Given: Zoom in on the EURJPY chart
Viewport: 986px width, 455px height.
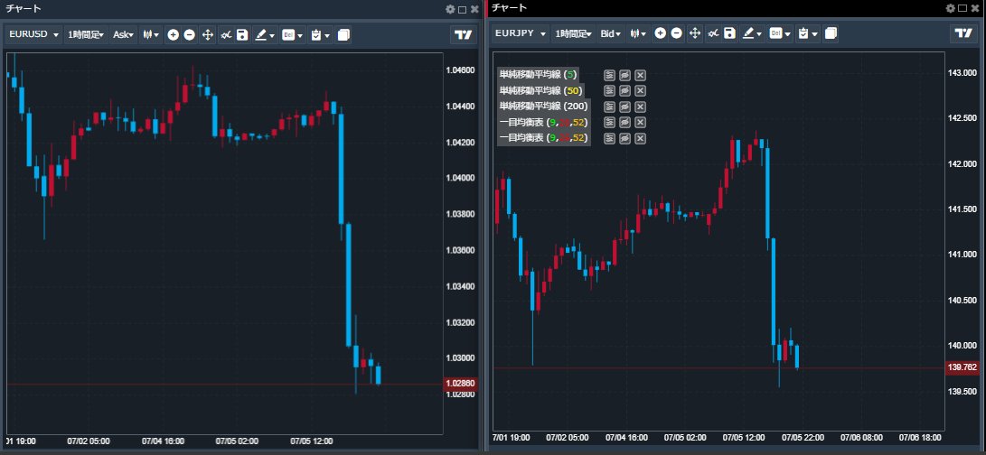Looking at the screenshot, I should coord(660,34).
